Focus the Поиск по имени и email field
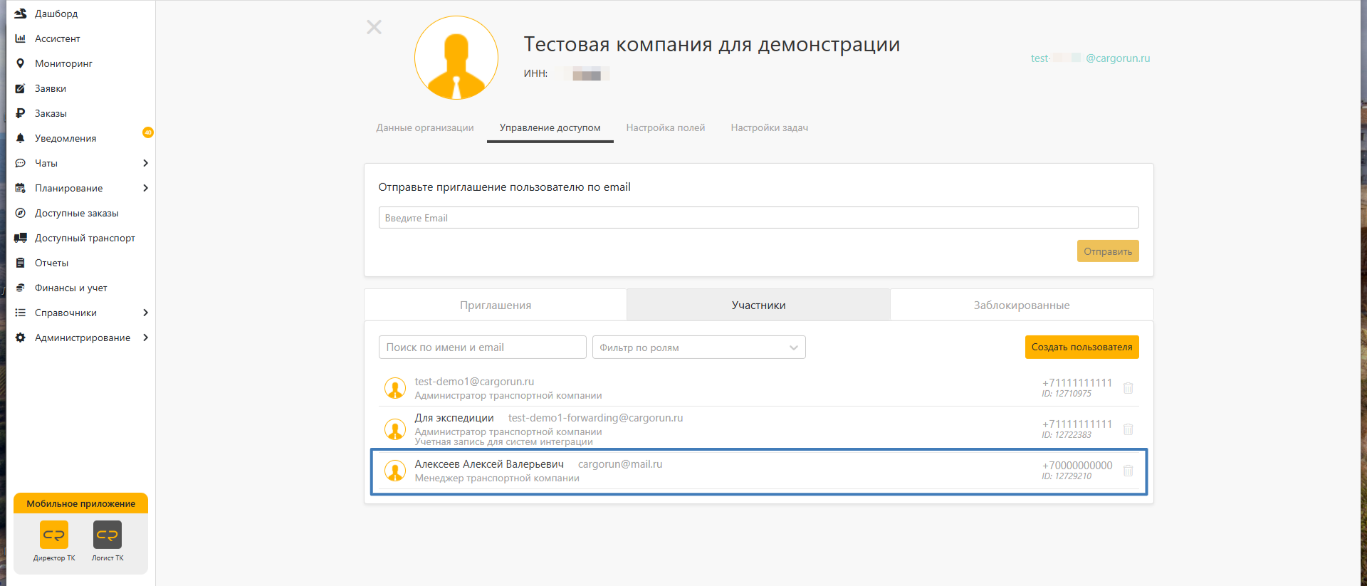Viewport: 1367px width, 586px height. pyautogui.click(x=482, y=347)
